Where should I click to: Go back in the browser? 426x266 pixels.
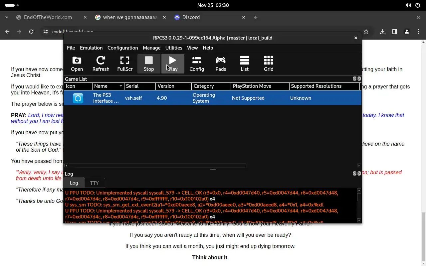(7, 32)
